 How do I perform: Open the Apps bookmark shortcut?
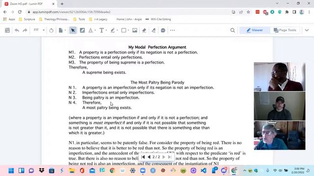tap(9, 20)
